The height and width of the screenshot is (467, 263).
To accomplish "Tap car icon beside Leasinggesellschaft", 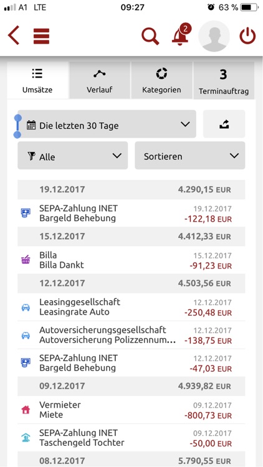I will pyautogui.click(x=26, y=307).
